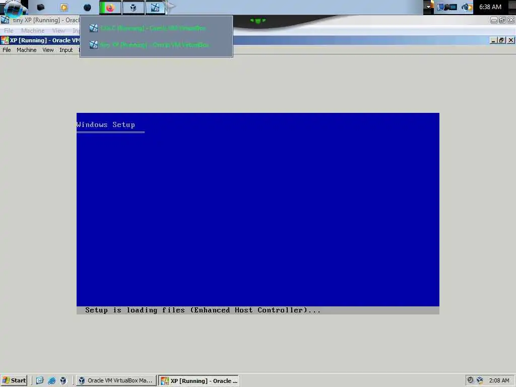The height and width of the screenshot is (387, 516).
Task: Click the XP [Running] window title icon
Action: click(5, 40)
